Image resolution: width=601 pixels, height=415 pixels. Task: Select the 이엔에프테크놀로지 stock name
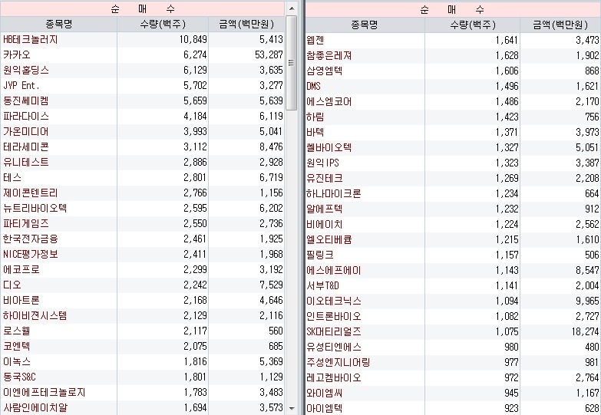[x=44, y=392]
